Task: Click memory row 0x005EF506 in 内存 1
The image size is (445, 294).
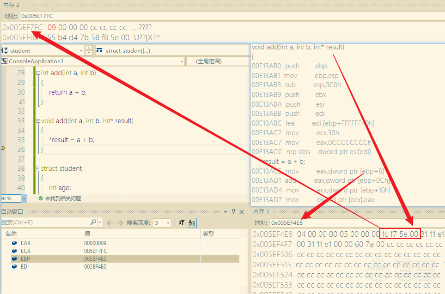Action: point(347,255)
